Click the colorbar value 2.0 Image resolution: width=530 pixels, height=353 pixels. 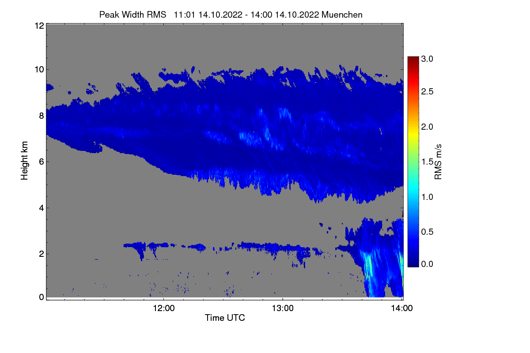click(x=427, y=127)
